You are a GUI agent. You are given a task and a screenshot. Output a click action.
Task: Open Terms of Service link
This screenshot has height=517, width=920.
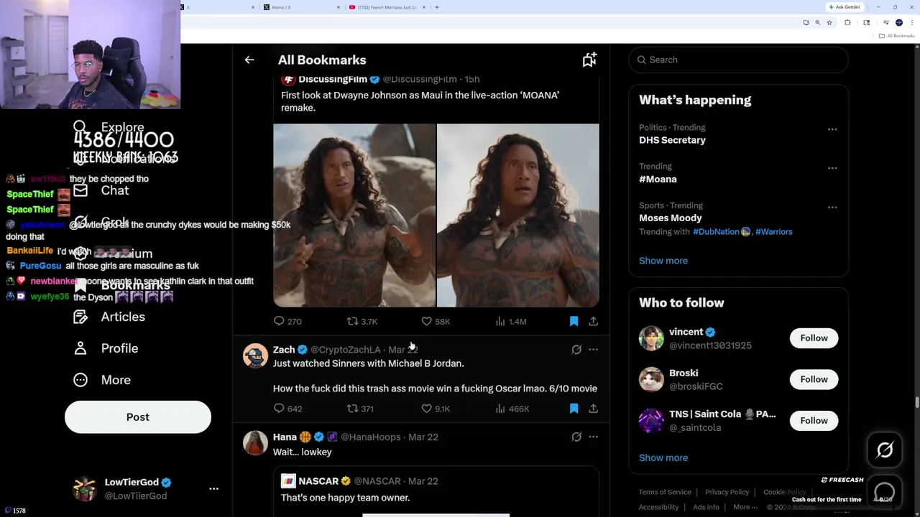[665, 493]
